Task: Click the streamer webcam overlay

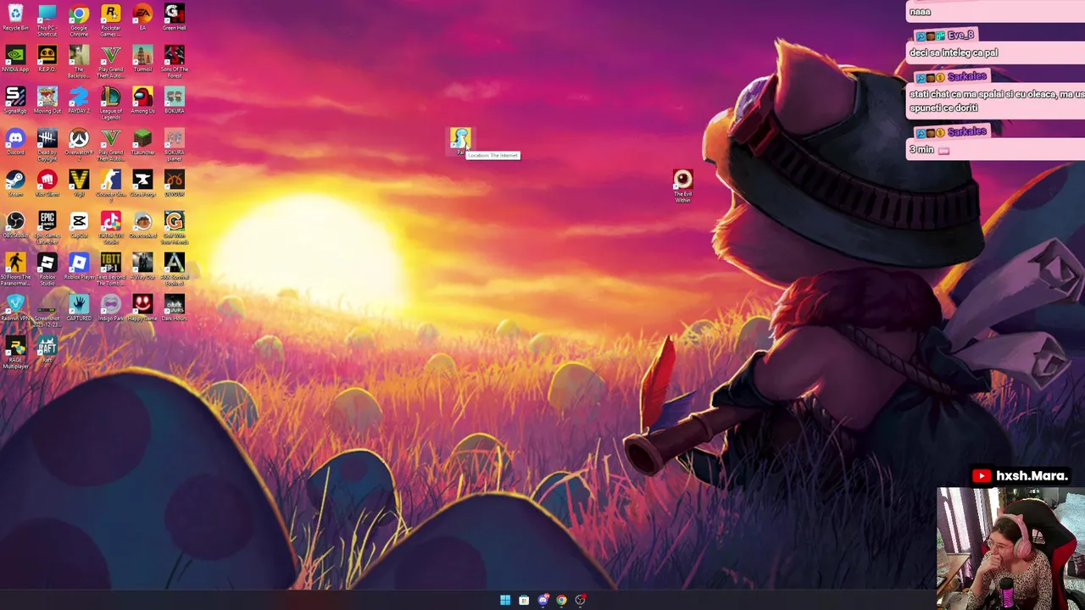Action: 1010,548
